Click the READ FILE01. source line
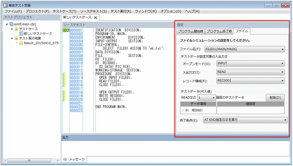293x166 pixels. [x=110, y=81]
